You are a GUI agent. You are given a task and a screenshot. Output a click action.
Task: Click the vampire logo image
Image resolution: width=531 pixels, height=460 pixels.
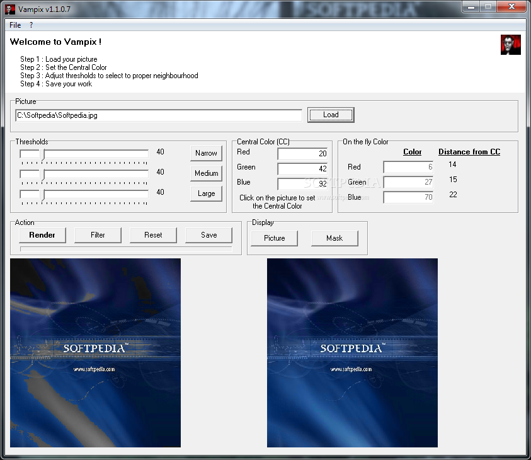point(511,45)
